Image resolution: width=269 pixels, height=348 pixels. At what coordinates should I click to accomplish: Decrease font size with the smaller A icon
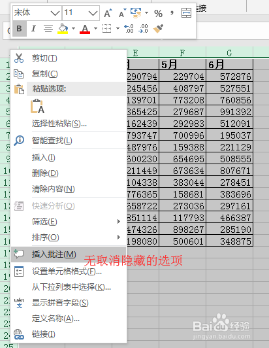pyautogui.click(x=122, y=13)
